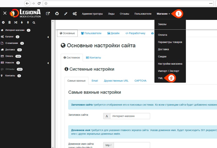Click the compress arrows icon in top bar
The width and height of the screenshot is (217, 148).
[66, 13]
